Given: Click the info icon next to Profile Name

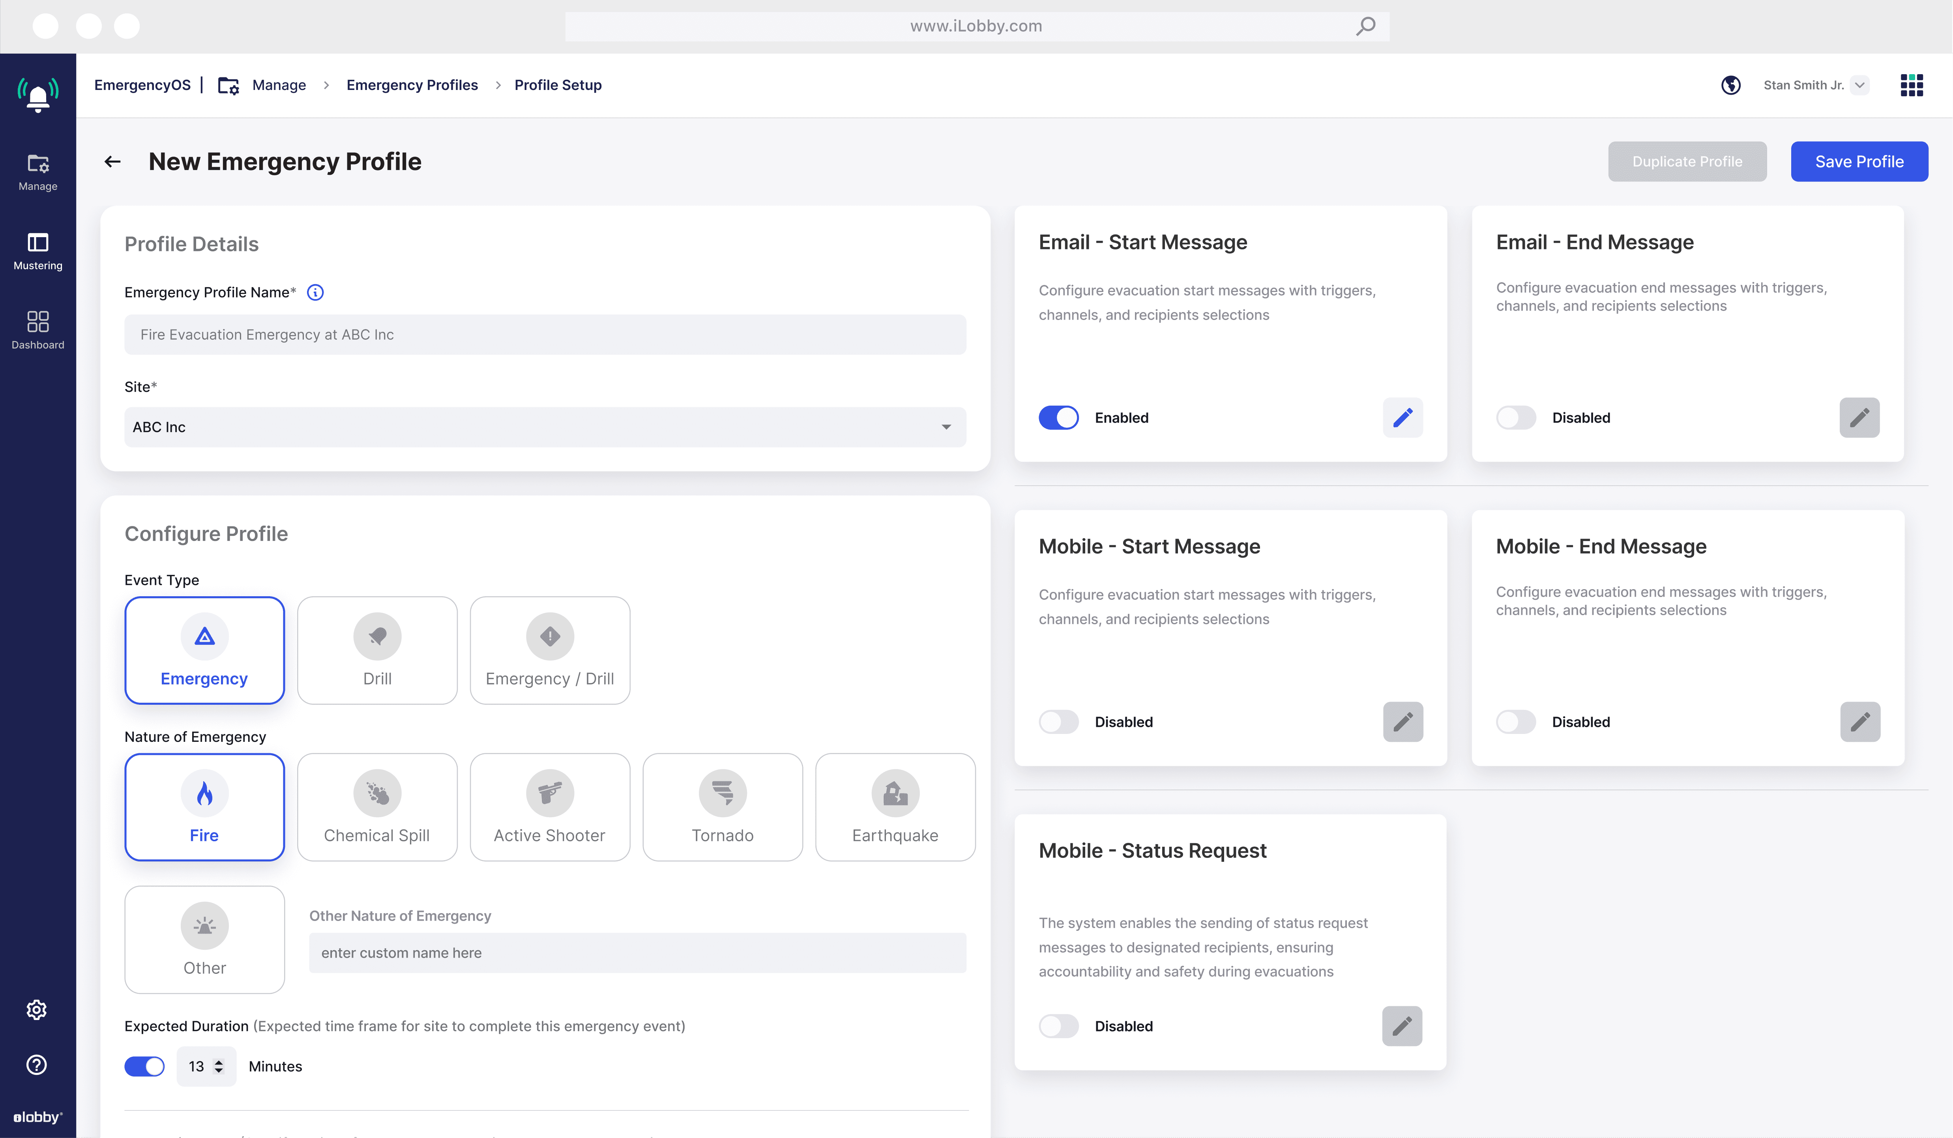Looking at the screenshot, I should (x=315, y=292).
